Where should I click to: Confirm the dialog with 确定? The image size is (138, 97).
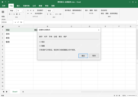(x=83, y=56)
